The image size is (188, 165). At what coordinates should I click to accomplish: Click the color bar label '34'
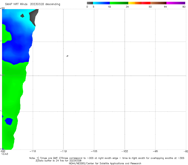pos(127,7)
